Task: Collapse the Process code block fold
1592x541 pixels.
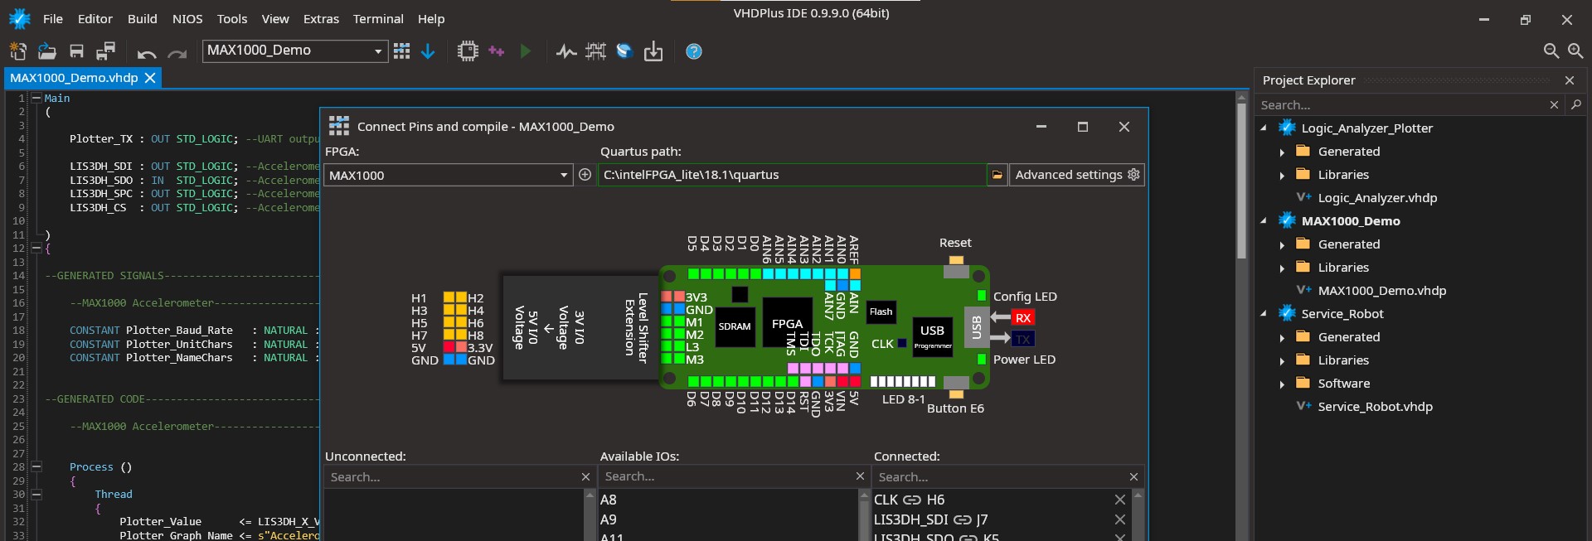Action: click(36, 467)
